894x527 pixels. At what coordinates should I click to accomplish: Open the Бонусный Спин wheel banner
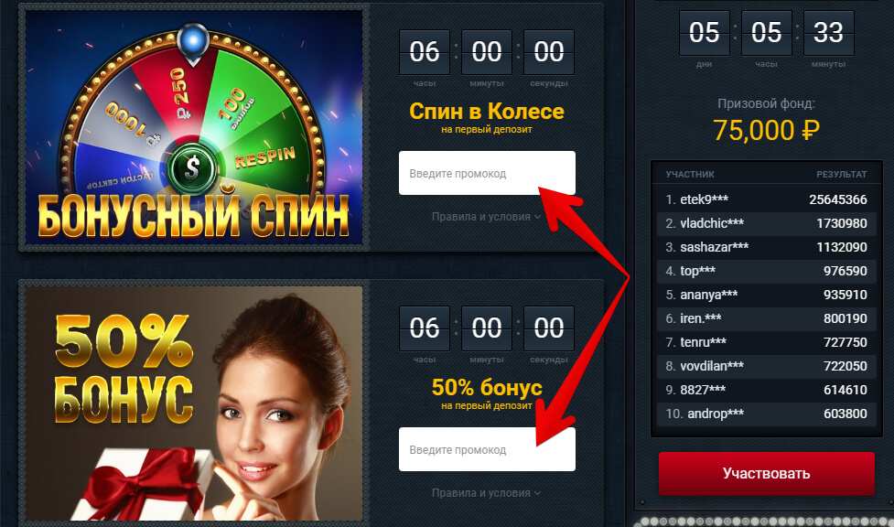194,127
